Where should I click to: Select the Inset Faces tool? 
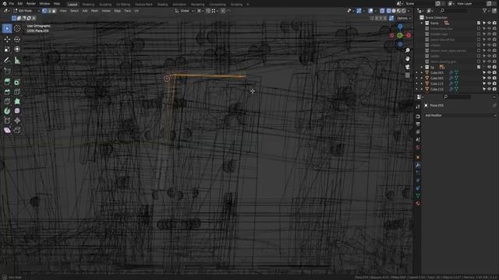(x=17, y=82)
